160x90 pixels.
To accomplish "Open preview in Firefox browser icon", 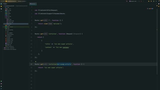I will click(151, 9).
